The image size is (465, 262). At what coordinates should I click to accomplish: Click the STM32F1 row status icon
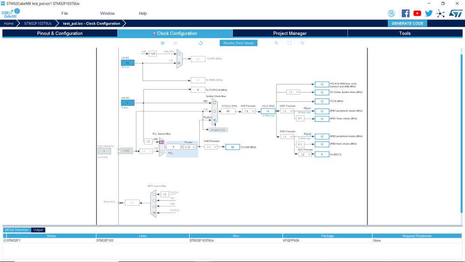click(5, 241)
